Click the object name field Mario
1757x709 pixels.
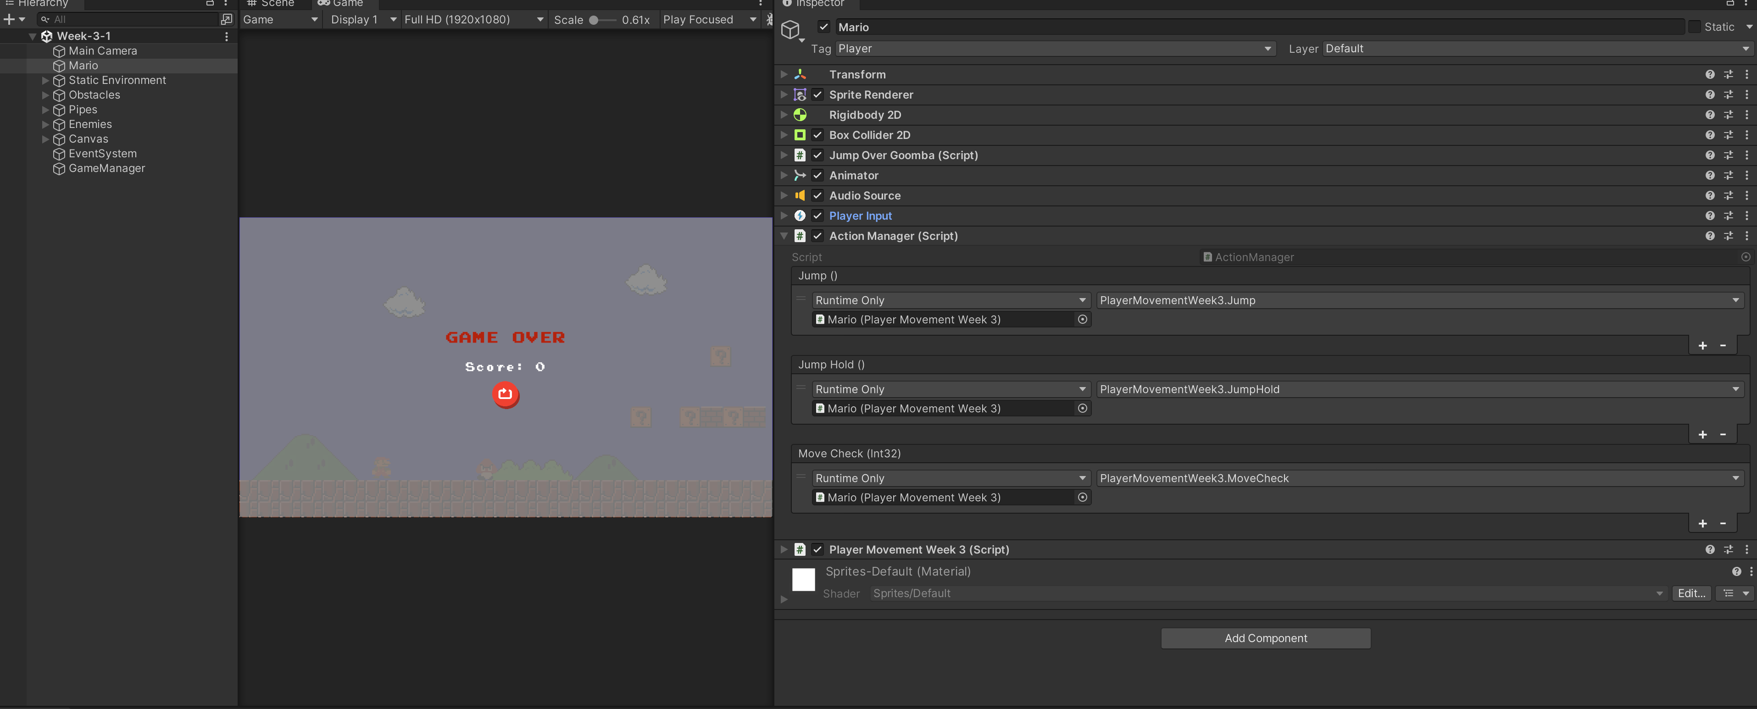point(1259,27)
